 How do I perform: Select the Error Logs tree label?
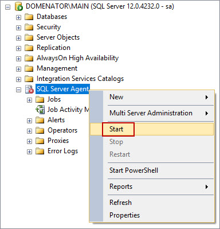[62, 151]
